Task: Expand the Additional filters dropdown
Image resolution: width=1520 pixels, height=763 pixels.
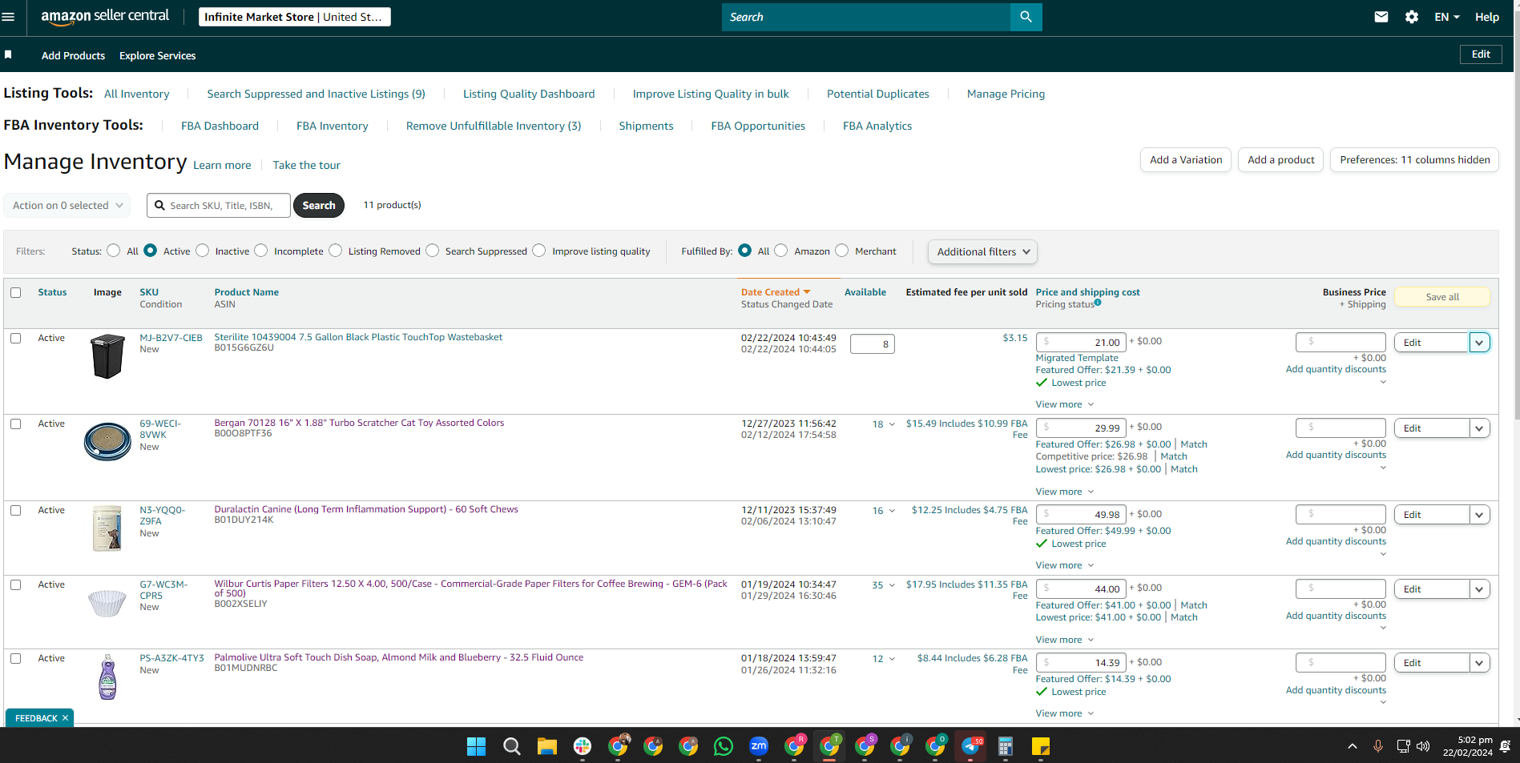Action: coord(982,252)
